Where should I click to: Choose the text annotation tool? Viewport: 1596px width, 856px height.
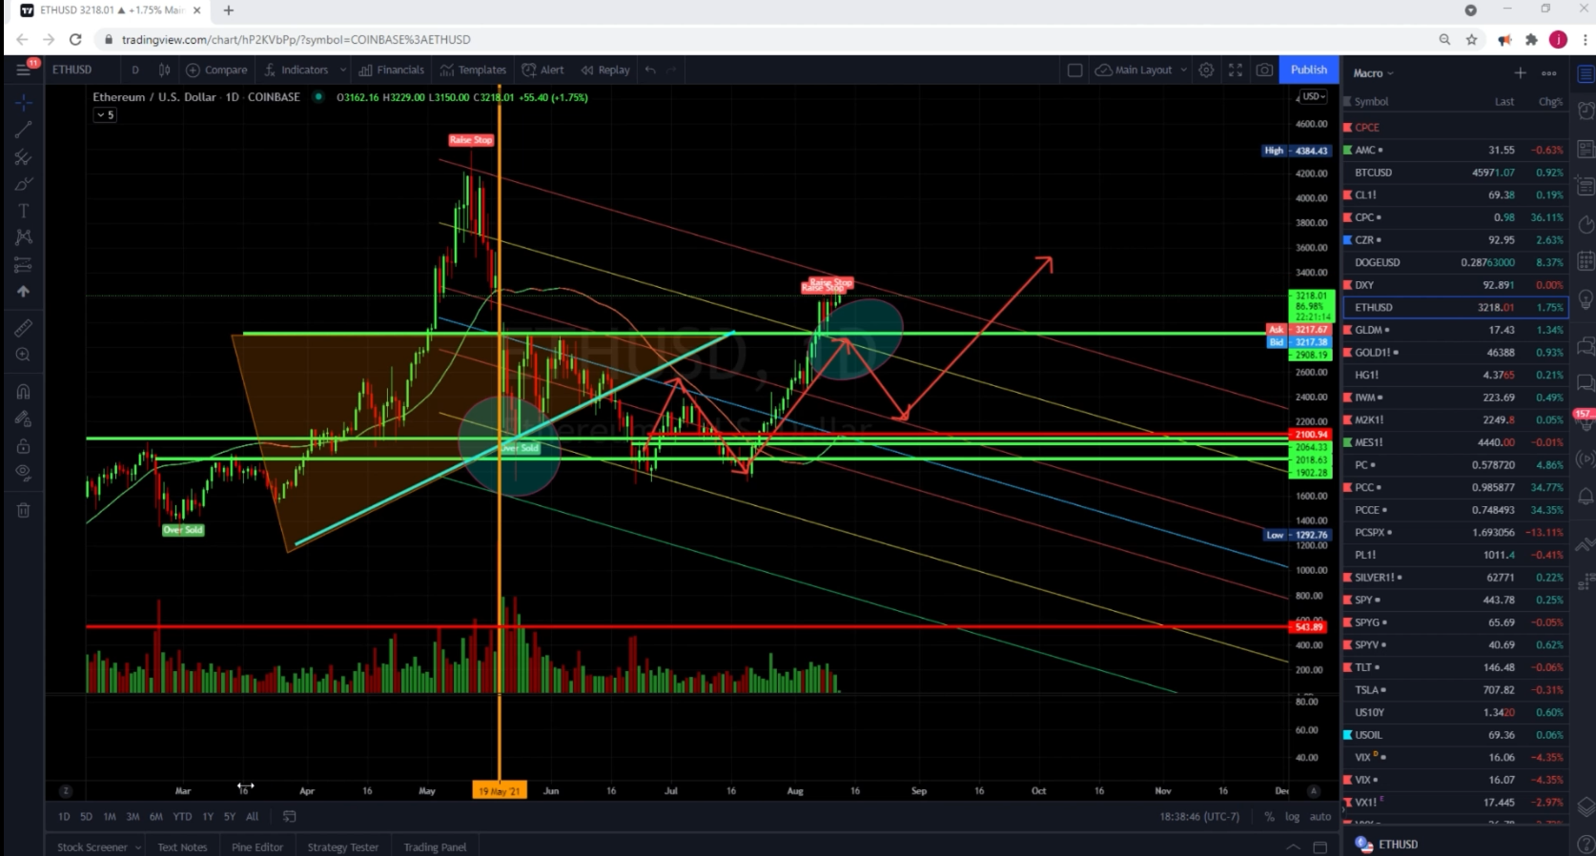point(24,211)
